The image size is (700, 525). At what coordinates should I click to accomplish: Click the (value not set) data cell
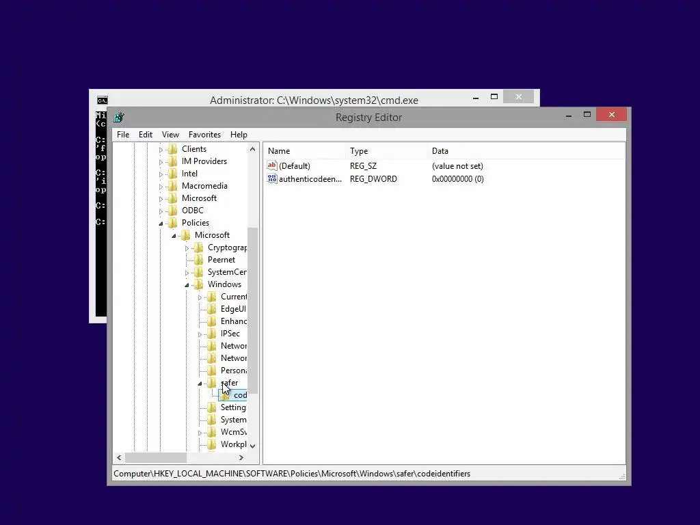(457, 165)
